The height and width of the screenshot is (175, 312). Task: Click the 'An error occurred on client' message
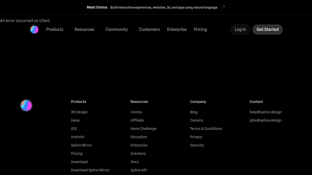(25, 20)
